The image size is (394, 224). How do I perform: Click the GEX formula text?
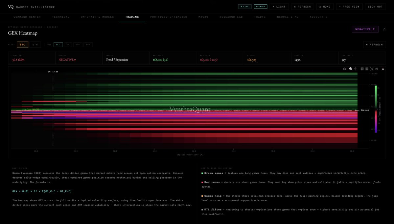pyautogui.click(x=42, y=191)
